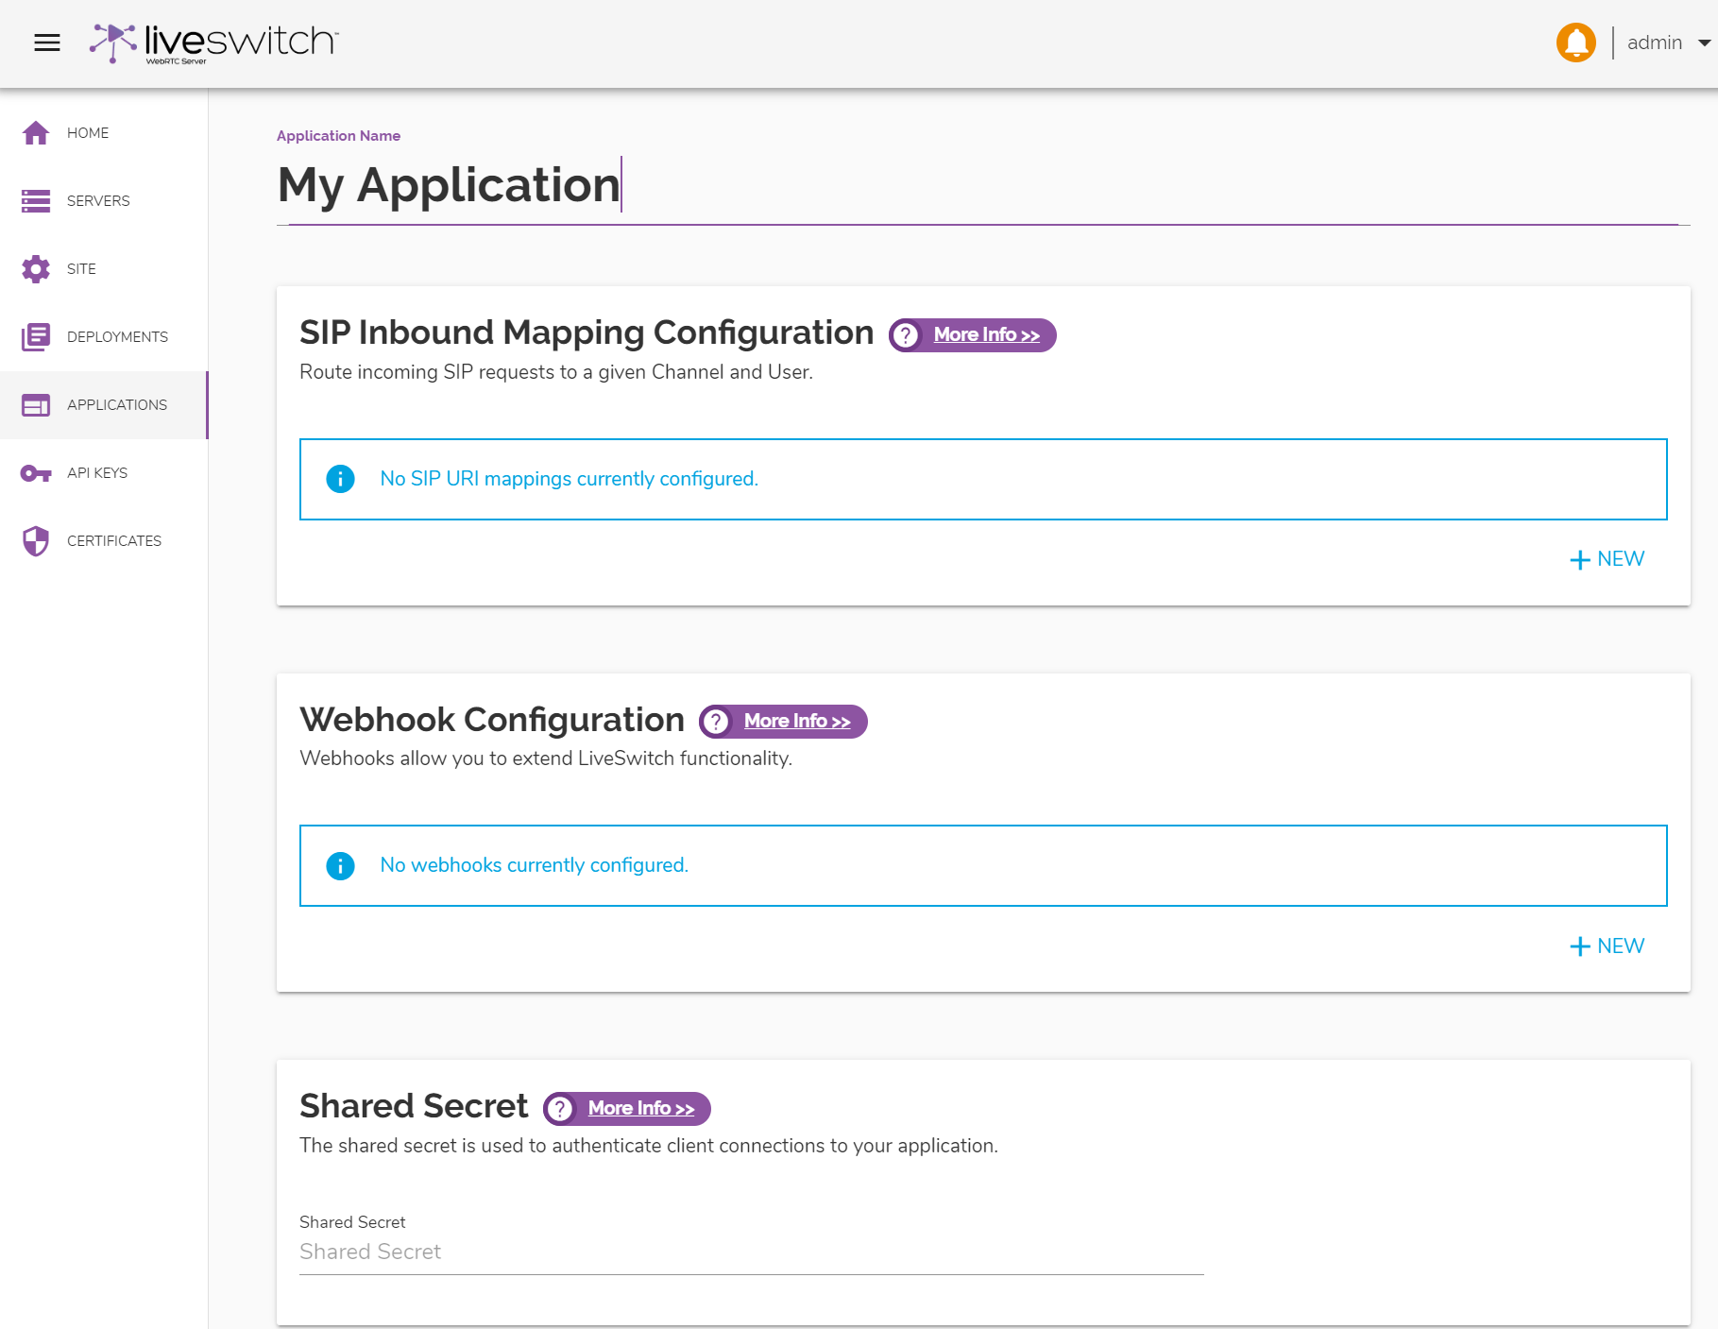Image resolution: width=1718 pixels, height=1329 pixels.
Task: Add NEW webhook
Action: (1607, 946)
